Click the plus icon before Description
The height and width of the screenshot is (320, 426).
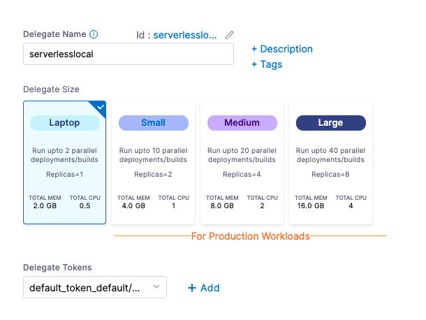pos(254,49)
